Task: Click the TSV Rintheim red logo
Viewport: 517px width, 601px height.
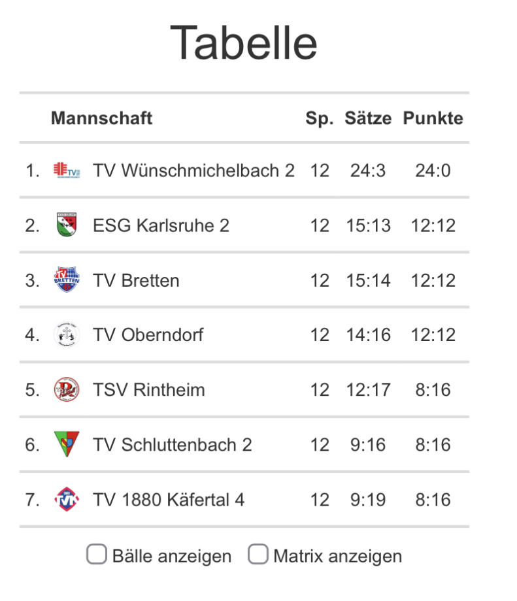Action: tap(67, 389)
